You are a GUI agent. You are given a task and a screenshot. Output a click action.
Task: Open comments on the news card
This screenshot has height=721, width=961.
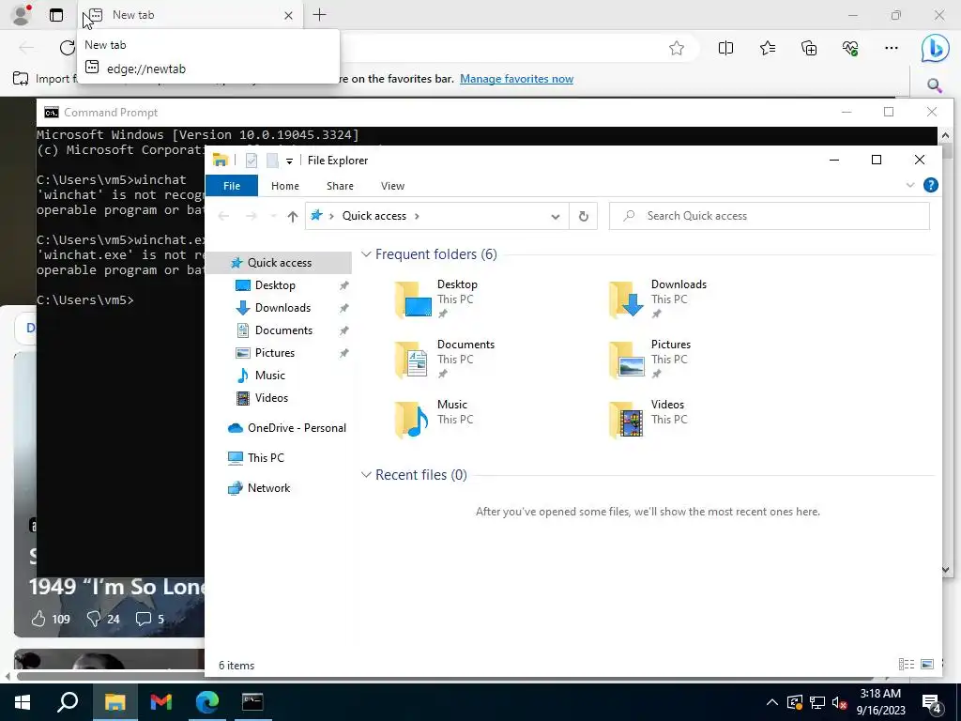[x=144, y=618]
